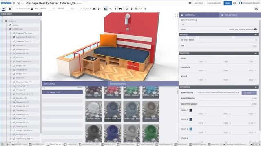Select the Options item in scene graph

(x=15, y=25)
